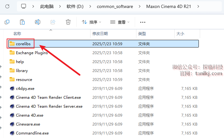Open the three-dot more options menu
The image size is (224, 138).
[x=143, y=22]
